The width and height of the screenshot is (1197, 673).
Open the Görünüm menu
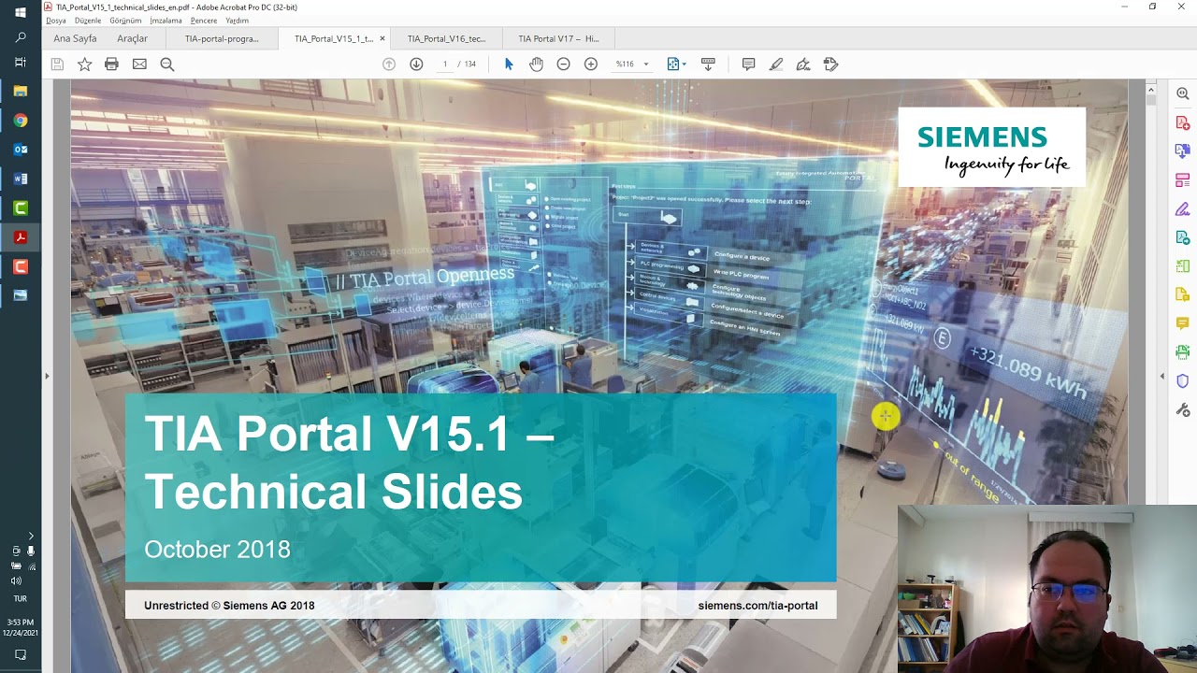point(125,21)
